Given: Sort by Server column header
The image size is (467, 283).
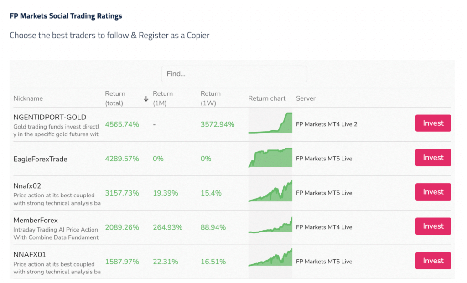Looking at the screenshot, I should (x=306, y=98).
